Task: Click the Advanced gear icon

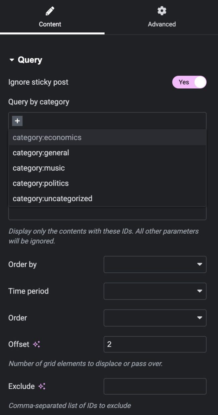Action: coord(162,11)
